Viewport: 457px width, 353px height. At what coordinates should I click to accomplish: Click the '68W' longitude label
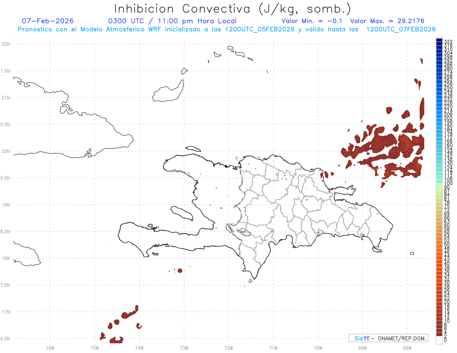point(407,348)
